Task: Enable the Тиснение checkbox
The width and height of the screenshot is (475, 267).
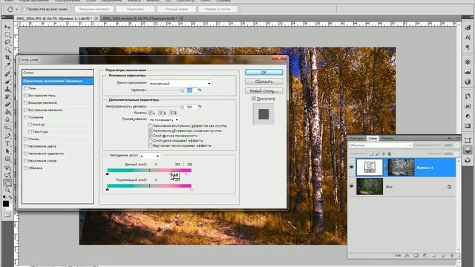Action: [x=26, y=117]
